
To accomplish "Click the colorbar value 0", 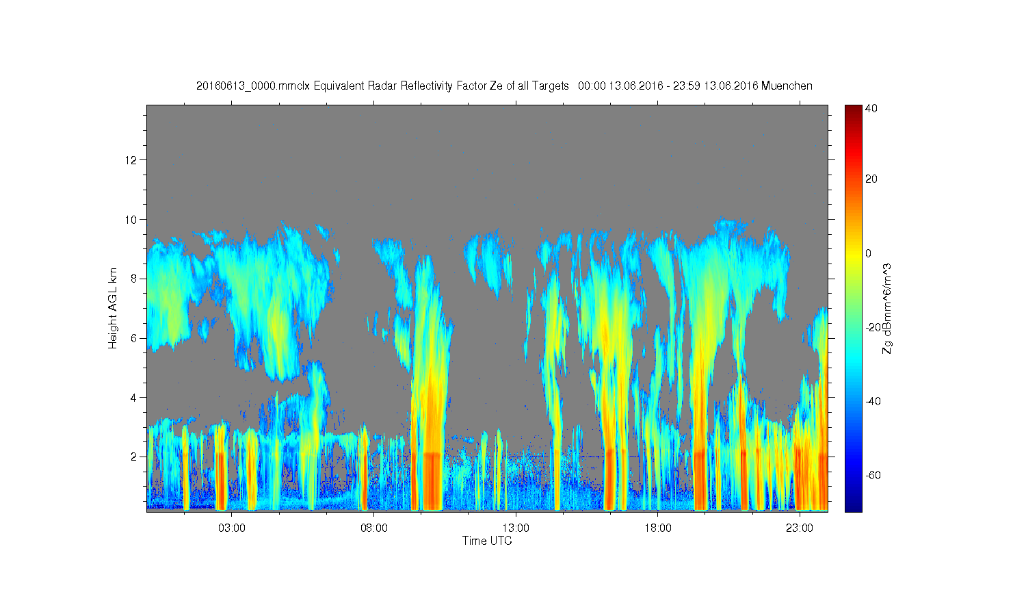I will pyautogui.click(x=869, y=253).
